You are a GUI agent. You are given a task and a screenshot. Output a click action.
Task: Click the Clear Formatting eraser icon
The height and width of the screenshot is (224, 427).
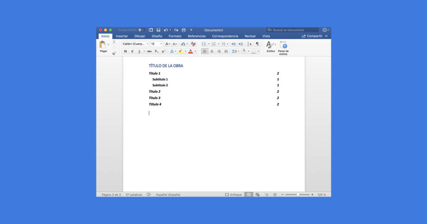[193, 44]
